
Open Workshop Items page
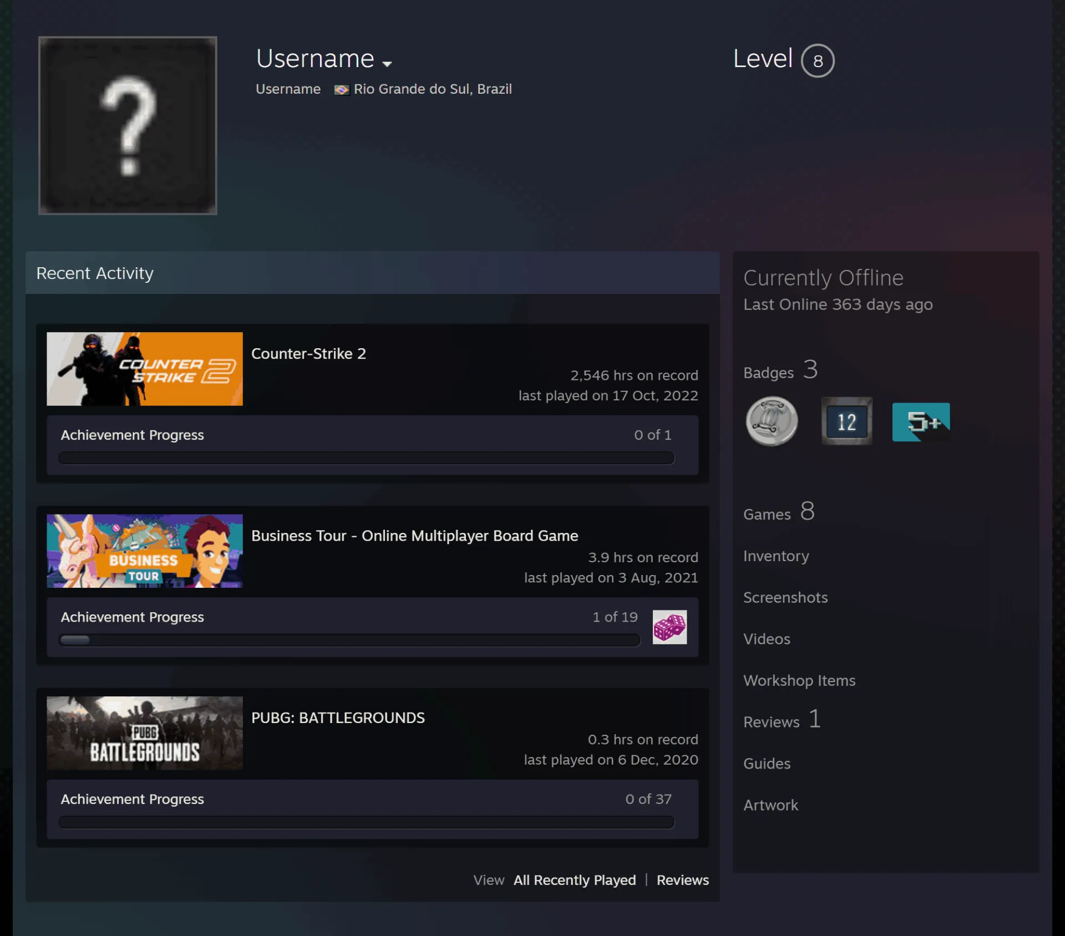(799, 680)
